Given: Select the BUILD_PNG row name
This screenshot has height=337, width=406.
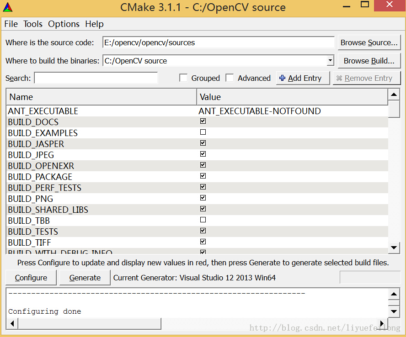Looking at the screenshot, I should [x=31, y=199].
